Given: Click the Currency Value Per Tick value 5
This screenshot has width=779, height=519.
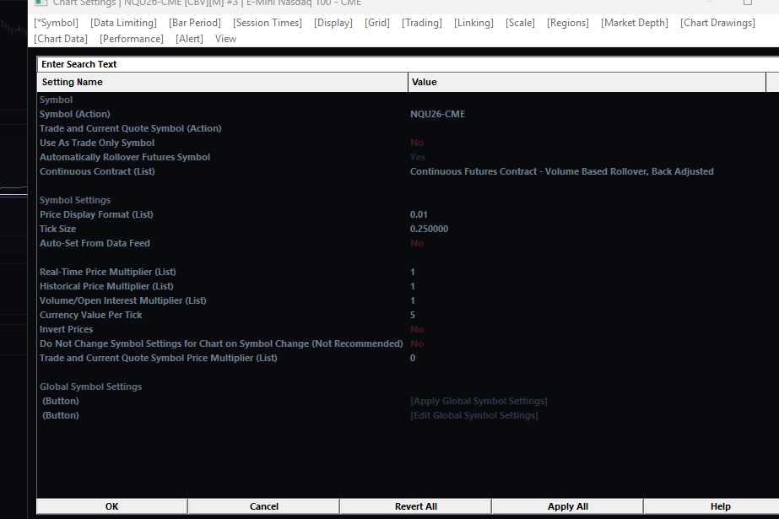Looking at the screenshot, I should point(413,316).
